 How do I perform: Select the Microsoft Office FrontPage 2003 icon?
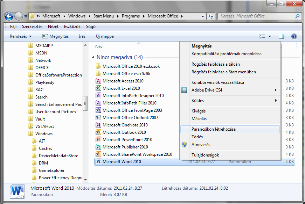click(x=98, y=110)
